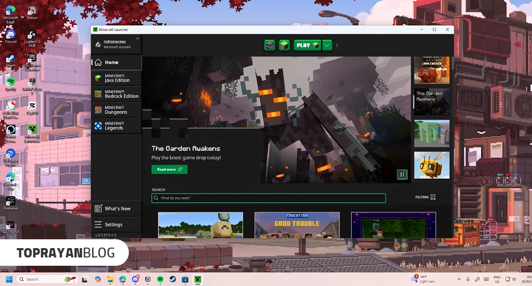The image size is (532, 286).
Task: Open What's New in launcher sidebar
Action: (x=116, y=208)
